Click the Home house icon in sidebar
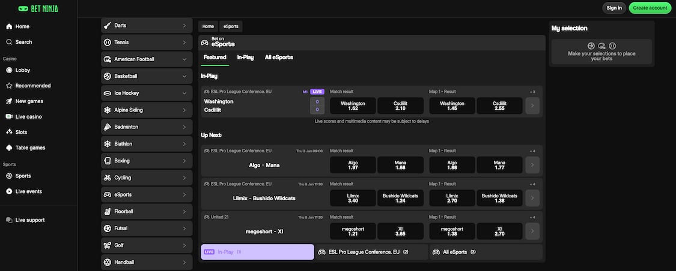Viewport: 676px width, 271px height. tap(9, 26)
